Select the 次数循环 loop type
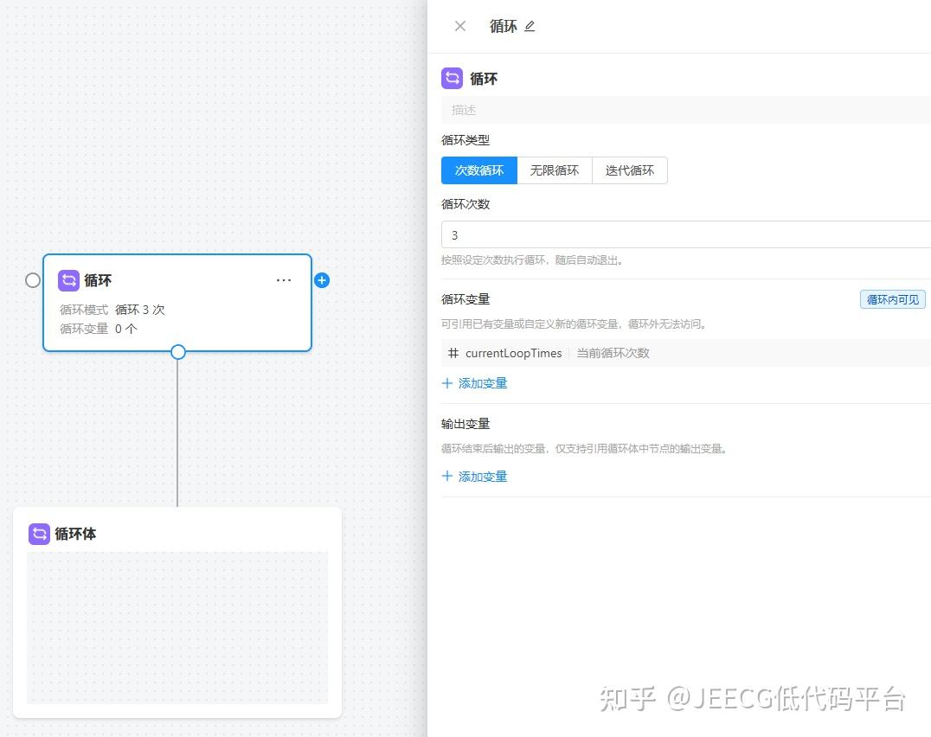 (x=478, y=170)
